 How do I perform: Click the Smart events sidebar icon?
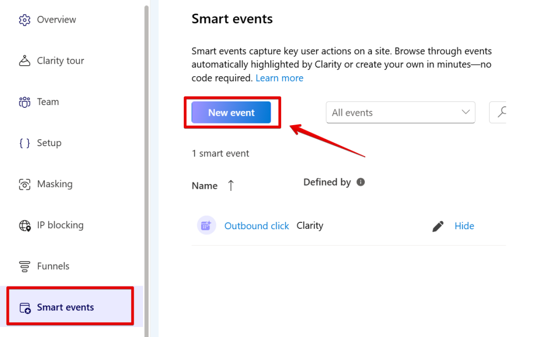click(25, 308)
